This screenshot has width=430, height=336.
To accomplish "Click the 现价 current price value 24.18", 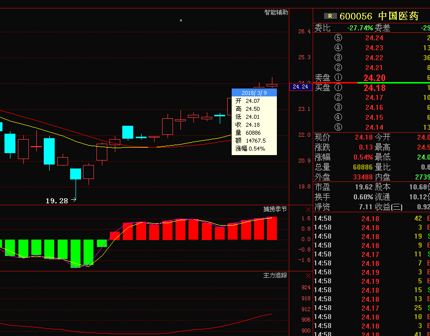I will (x=364, y=137).
